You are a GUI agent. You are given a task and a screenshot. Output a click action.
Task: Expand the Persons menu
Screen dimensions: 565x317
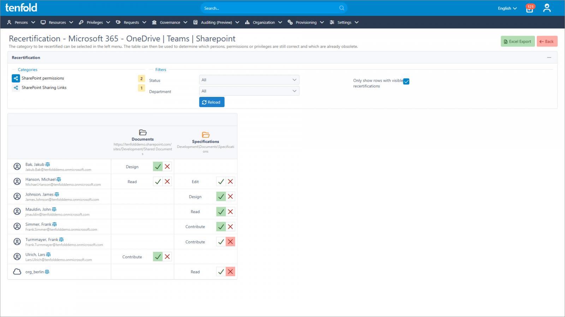(21, 22)
